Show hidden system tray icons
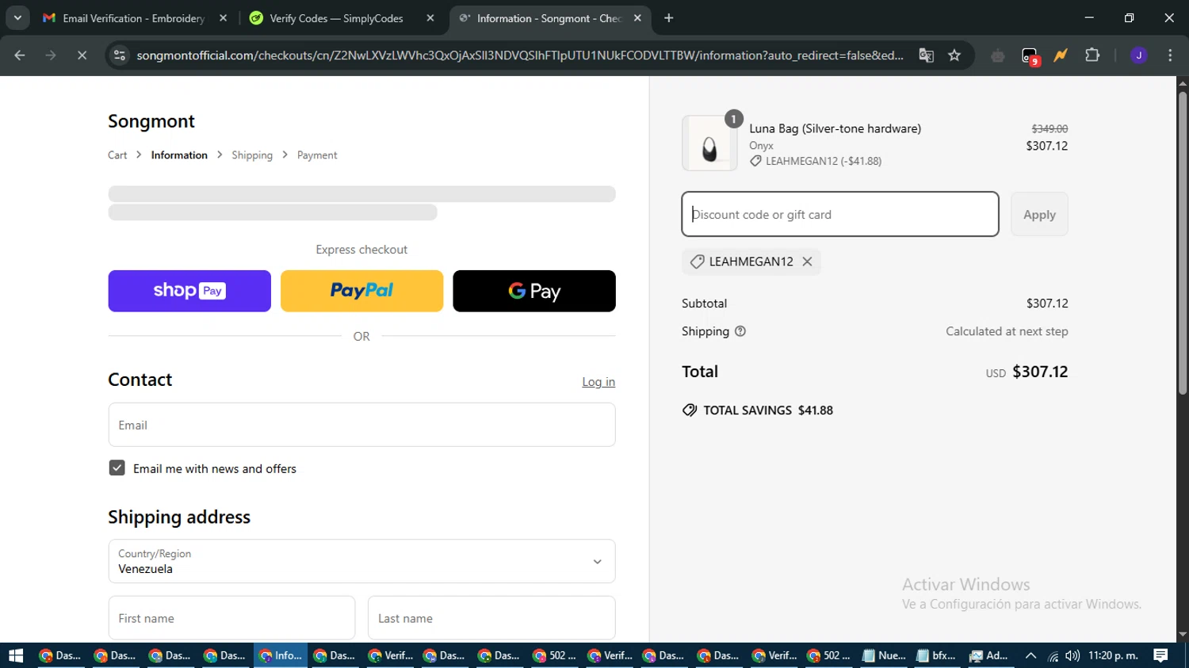This screenshot has width=1189, height=668. [x=1030, y=655]
